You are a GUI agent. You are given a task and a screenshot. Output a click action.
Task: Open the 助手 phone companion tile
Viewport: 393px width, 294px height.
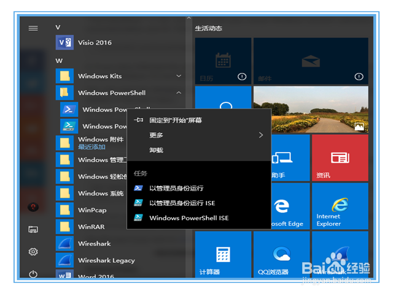coord(290,158)
